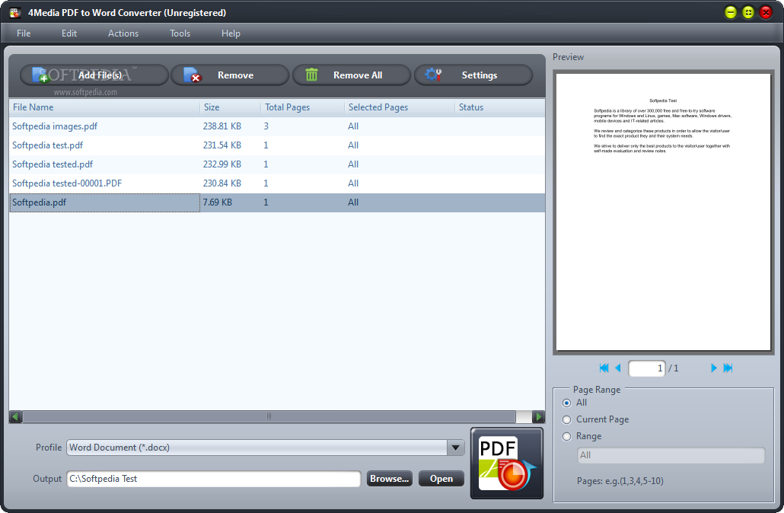Minimize the converter window
784x513 pixels.
[x=731, y=12]
